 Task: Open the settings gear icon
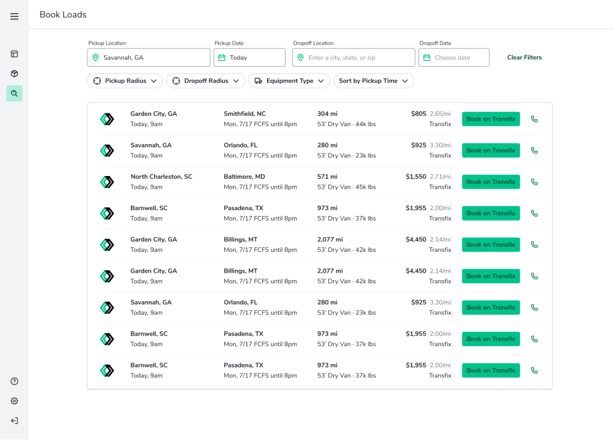[14, 401]
